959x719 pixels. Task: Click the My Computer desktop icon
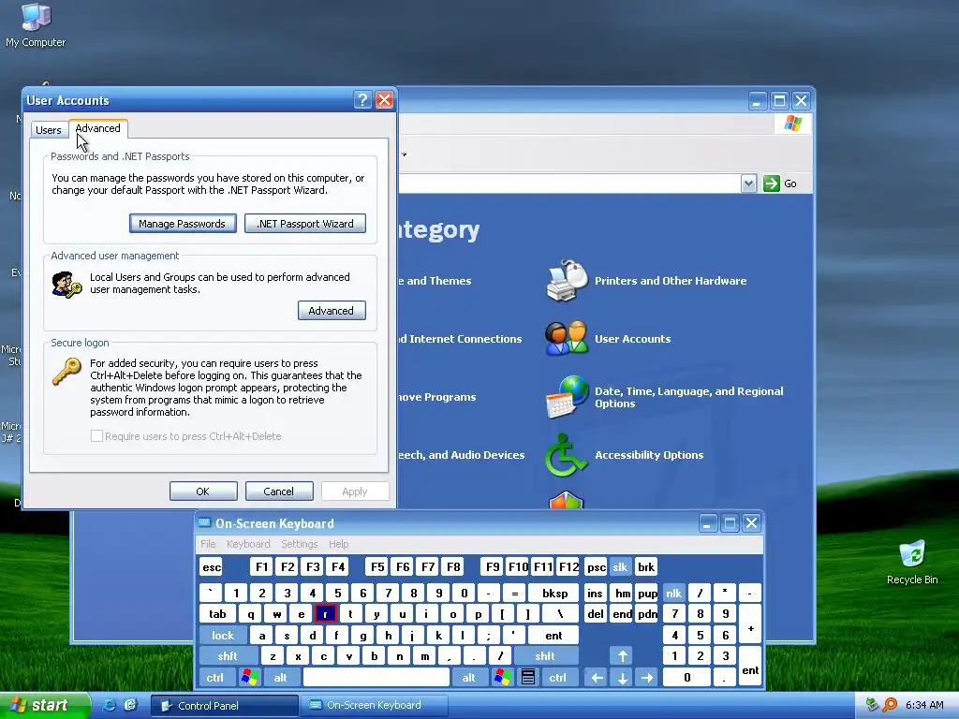point(36,17)
